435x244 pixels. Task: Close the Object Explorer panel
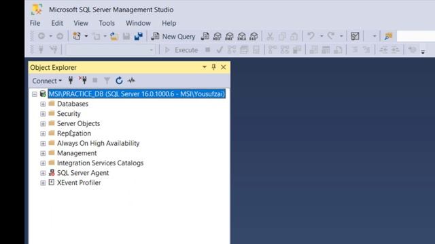[224, 67]
